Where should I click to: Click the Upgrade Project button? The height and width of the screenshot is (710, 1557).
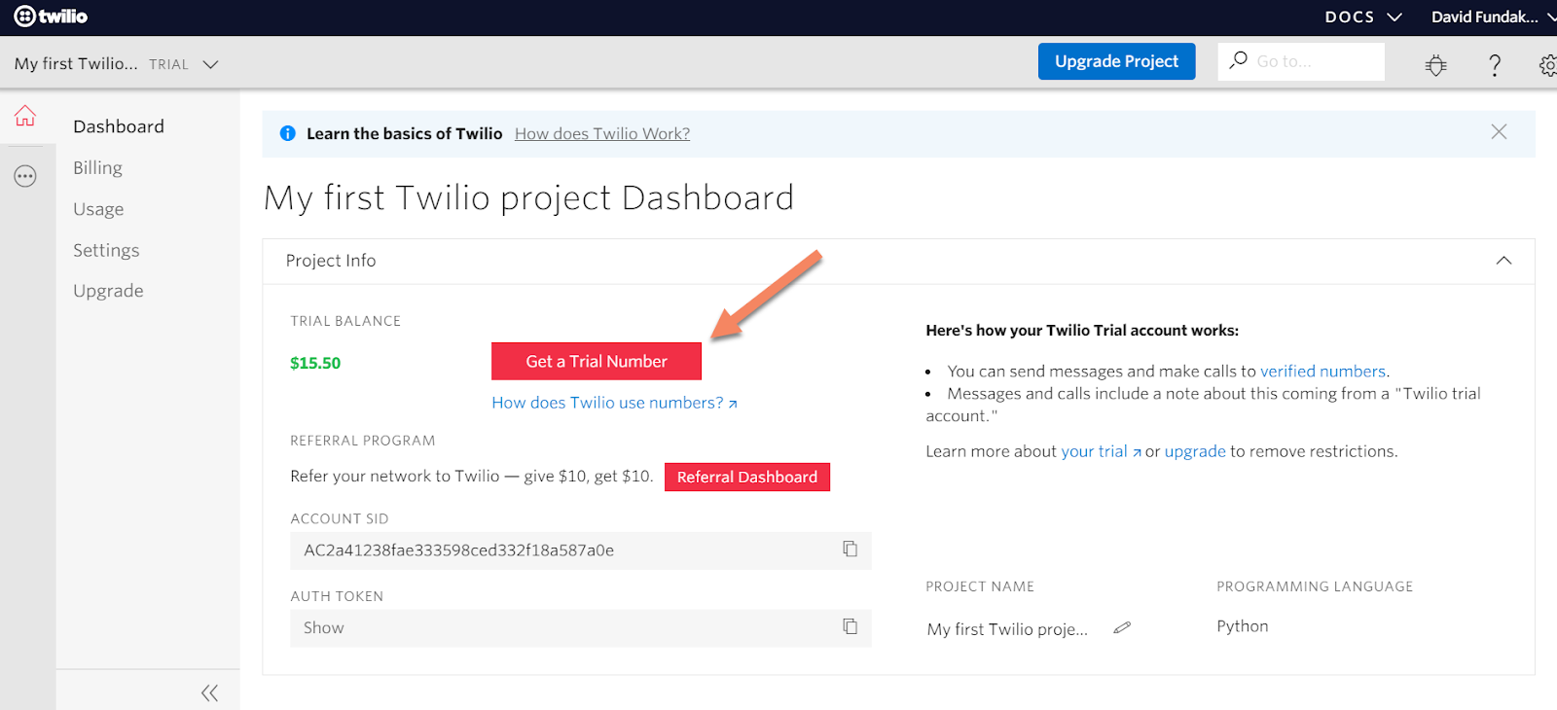tap(1116, 61)
